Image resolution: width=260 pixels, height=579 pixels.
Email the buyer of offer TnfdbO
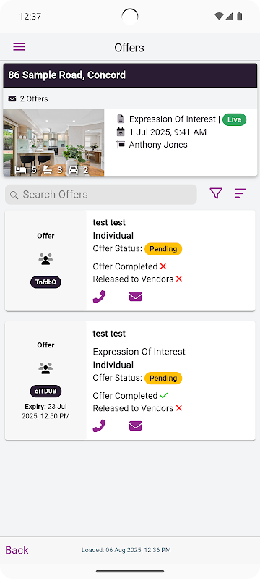[136, 297]
